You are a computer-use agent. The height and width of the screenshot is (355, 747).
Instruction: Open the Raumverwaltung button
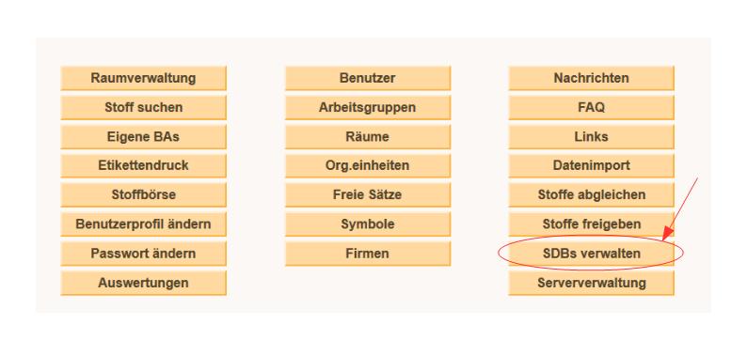pyautogui.click(x=143, y=78)
